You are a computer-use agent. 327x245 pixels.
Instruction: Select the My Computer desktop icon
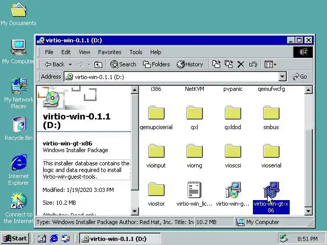pyautogui.click(x=18, y=52)
